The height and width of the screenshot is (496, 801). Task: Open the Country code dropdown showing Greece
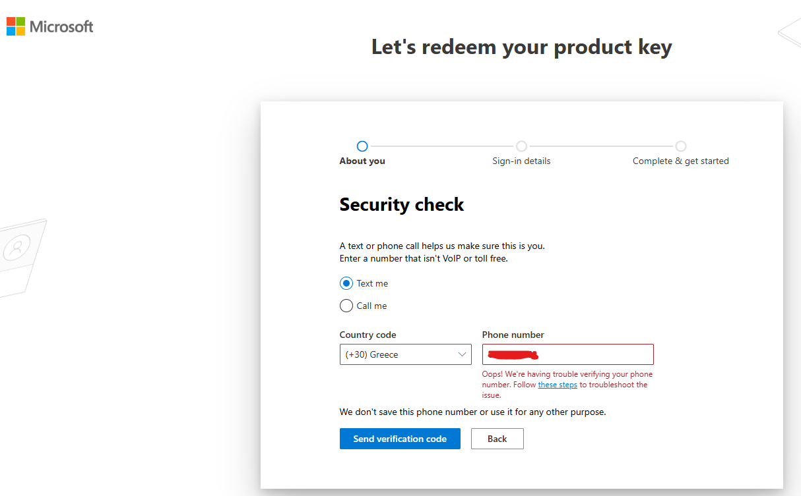(x=399, y=354)
